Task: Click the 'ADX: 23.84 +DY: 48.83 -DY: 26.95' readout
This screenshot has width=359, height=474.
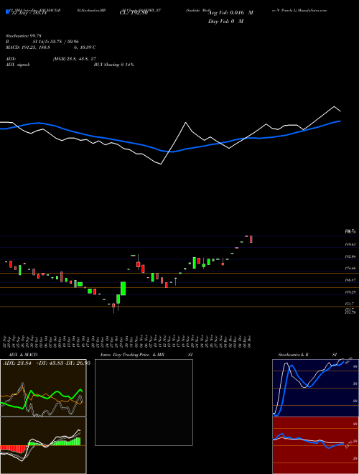Action: (47, 363)
